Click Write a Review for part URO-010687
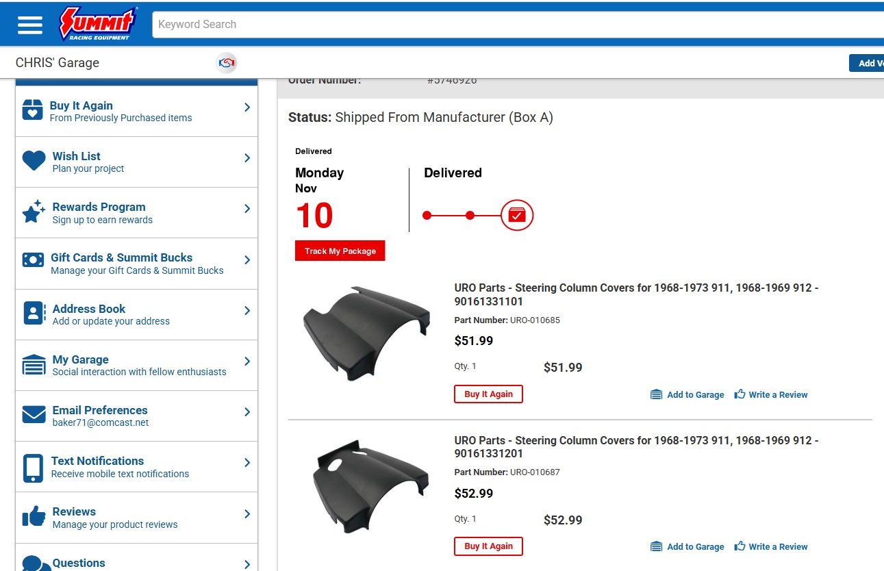 pyautogui.click(x=771, y=546)
